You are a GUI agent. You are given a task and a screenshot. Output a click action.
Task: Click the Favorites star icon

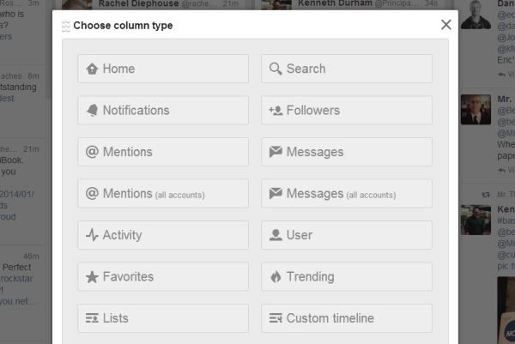tap(92, 277)
